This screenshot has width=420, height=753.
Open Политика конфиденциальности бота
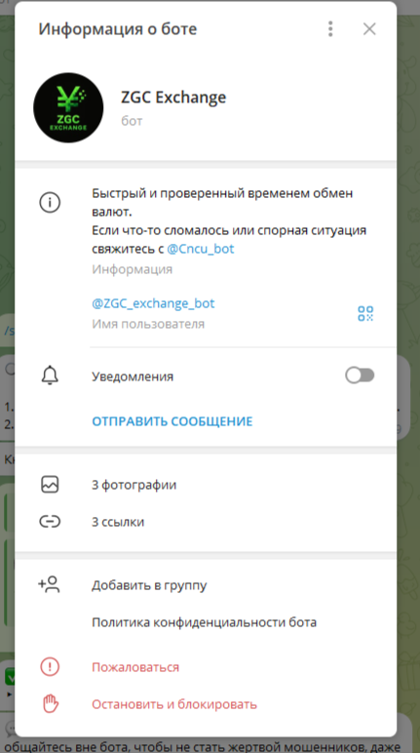[206, 622]
